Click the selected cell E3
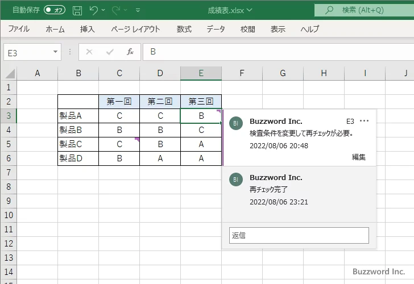 point(201,116)
